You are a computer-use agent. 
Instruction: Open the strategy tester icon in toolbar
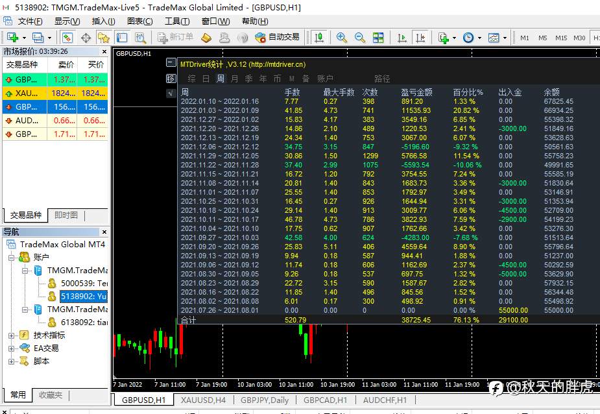(x=140, y=38)
